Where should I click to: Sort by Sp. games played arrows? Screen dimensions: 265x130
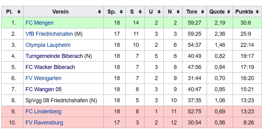pyautogui.click(x=121, y=12)
